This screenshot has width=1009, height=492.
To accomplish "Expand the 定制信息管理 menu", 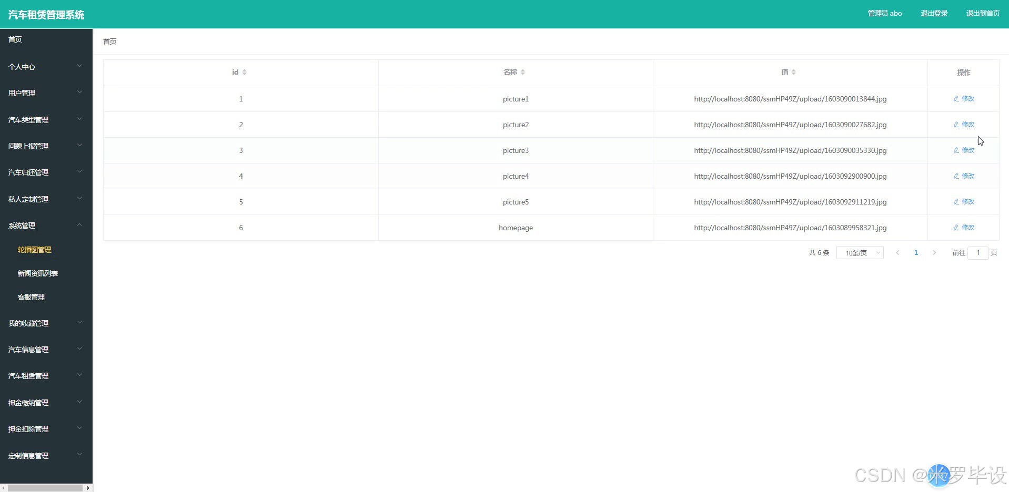I will click(46, 456).
